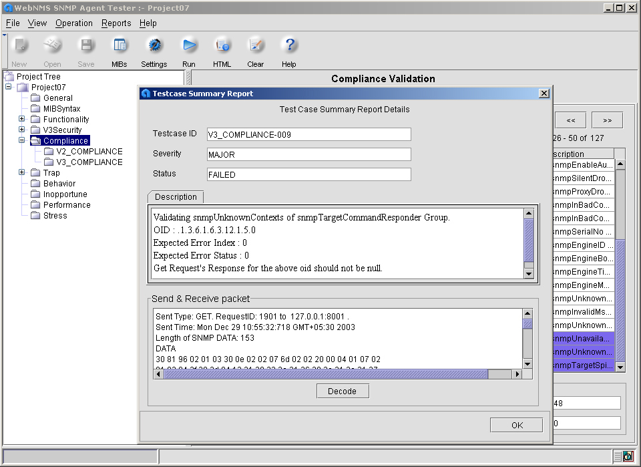Generate report with the HTML icon
641x467 pixels.
click(222, 45)
